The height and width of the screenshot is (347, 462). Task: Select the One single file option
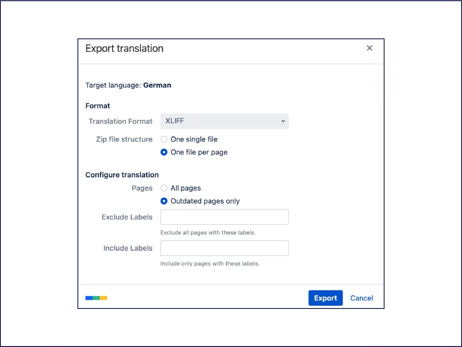pos(164,139)
